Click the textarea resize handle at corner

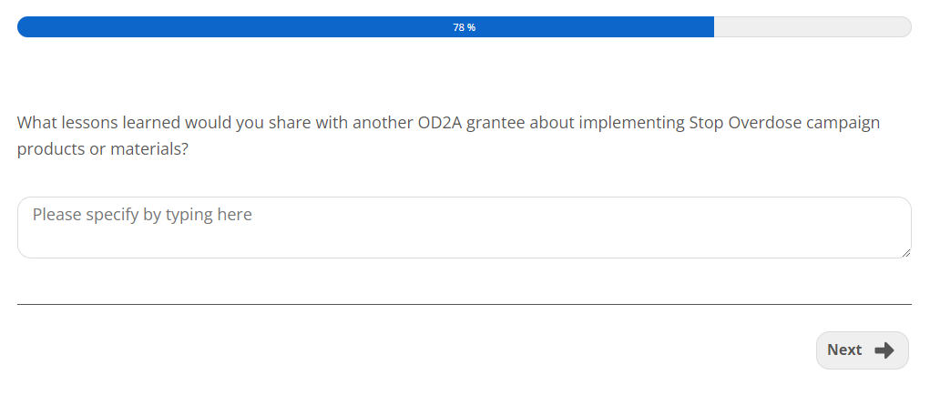coord(905,253)
